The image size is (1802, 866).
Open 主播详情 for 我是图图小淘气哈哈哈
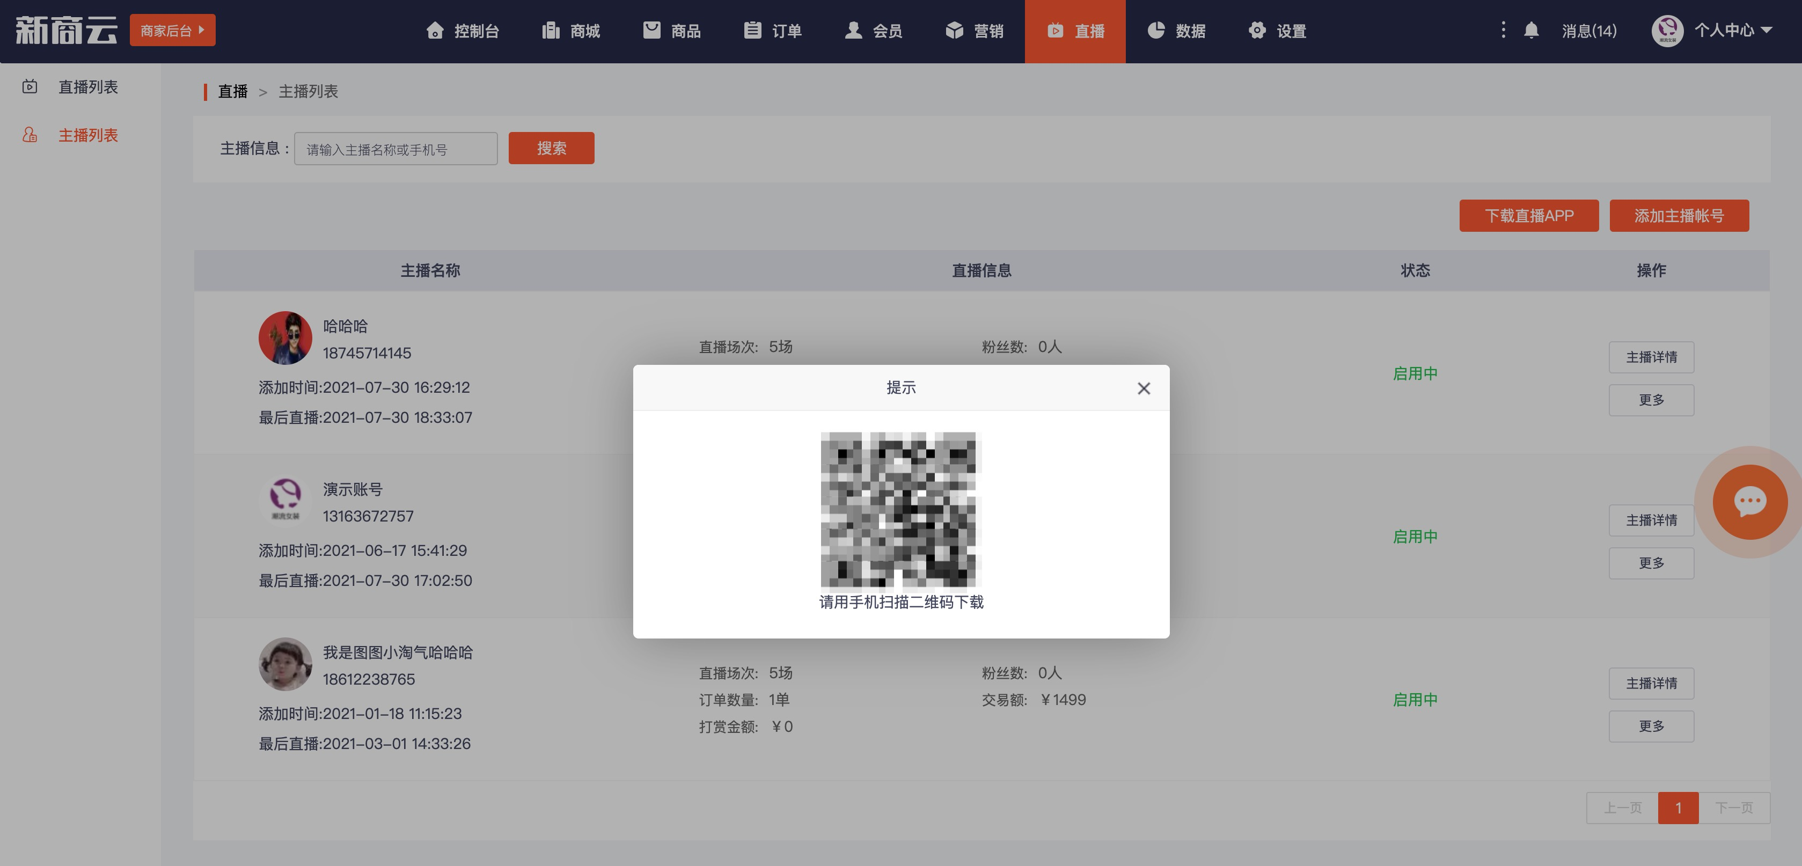pyautogui.click(x=1652, y=684)
